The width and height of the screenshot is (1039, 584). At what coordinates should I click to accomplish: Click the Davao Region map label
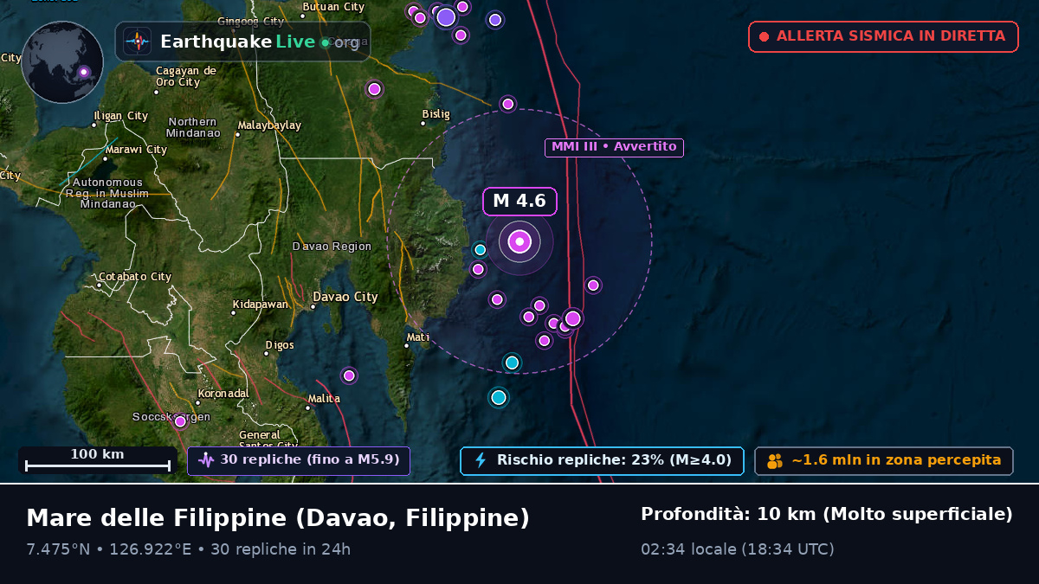pyautogui.click(x=332, y=247)
